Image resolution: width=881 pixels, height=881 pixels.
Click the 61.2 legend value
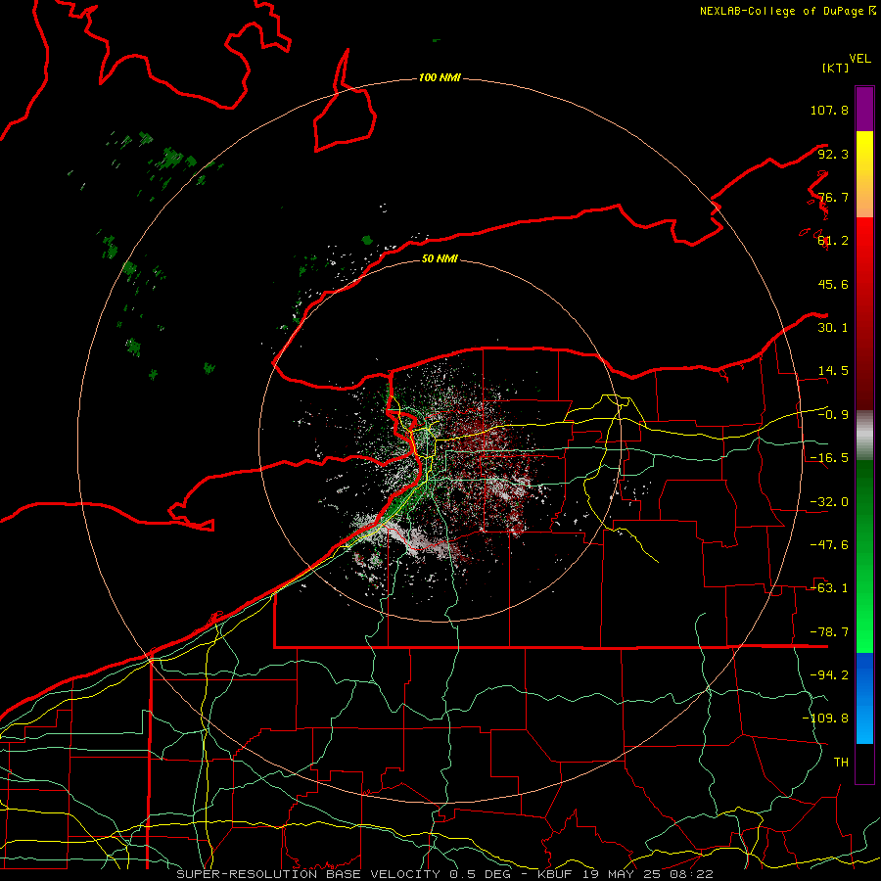pos(833,241)
